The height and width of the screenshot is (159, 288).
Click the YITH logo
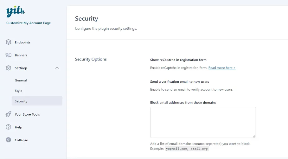15,12
